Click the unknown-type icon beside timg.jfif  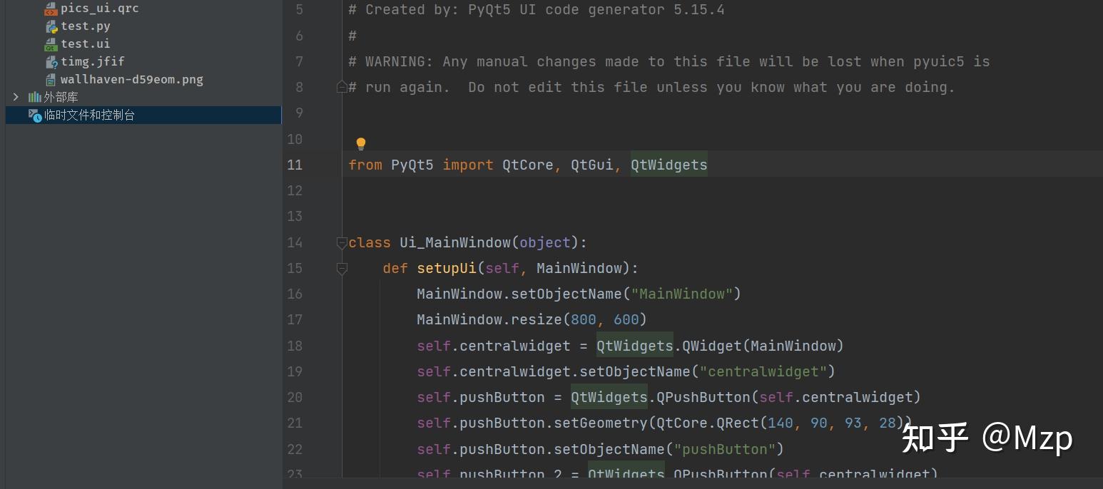click(x=51, y=62)
